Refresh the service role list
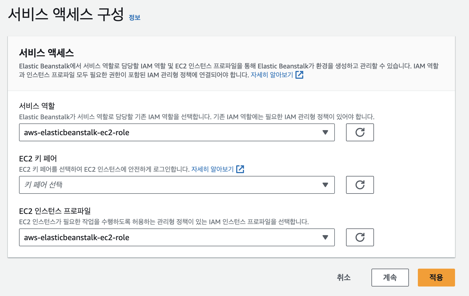This screenshot has width=469, height=296. 360,132
